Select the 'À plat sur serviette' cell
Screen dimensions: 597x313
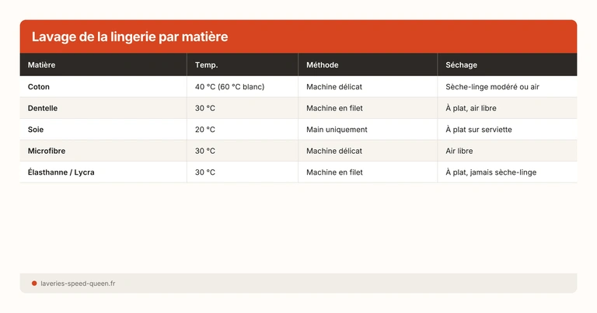coord(479,129)
